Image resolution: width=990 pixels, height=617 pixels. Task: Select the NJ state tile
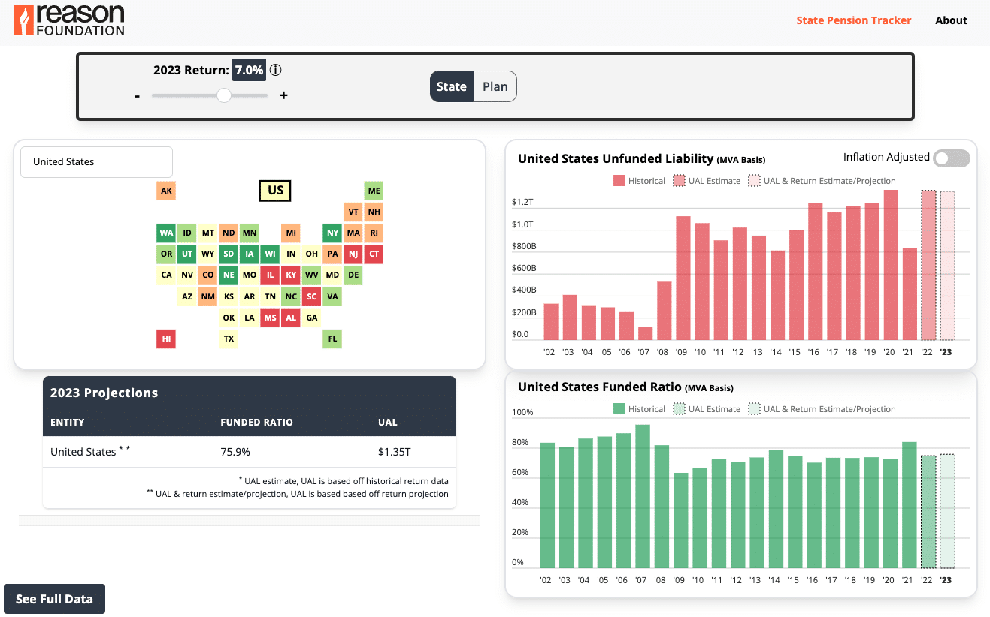click(x=353, y=254)
